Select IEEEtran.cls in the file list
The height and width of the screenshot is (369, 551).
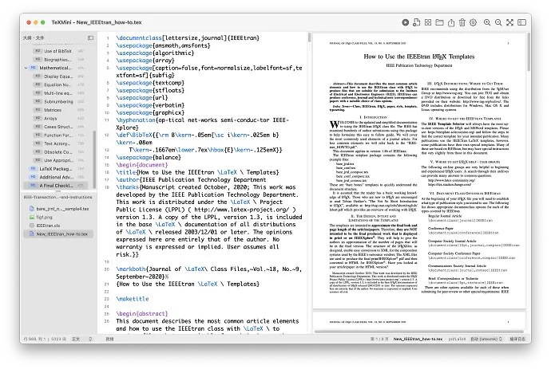(48, 226)
